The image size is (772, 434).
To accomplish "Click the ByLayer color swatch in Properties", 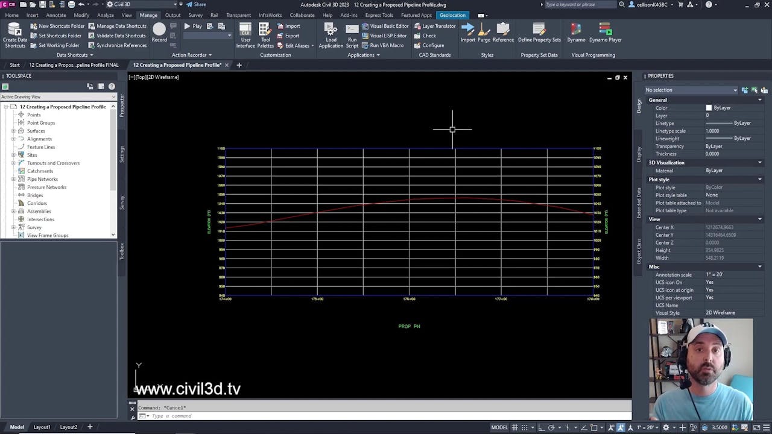I will 709,107.
